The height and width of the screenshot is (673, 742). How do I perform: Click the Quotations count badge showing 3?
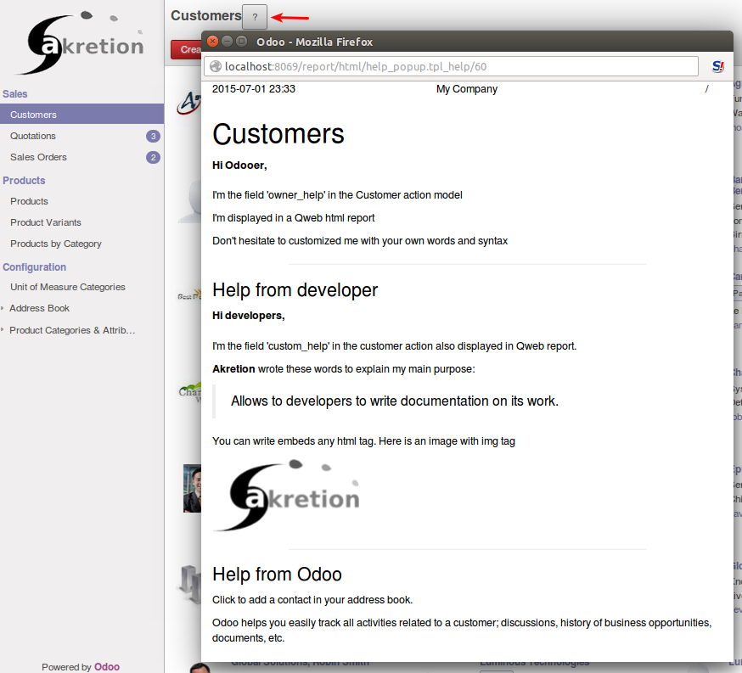click(153, 136)
